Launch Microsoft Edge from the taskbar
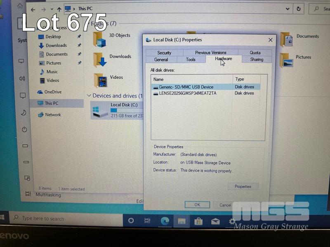 165,221
